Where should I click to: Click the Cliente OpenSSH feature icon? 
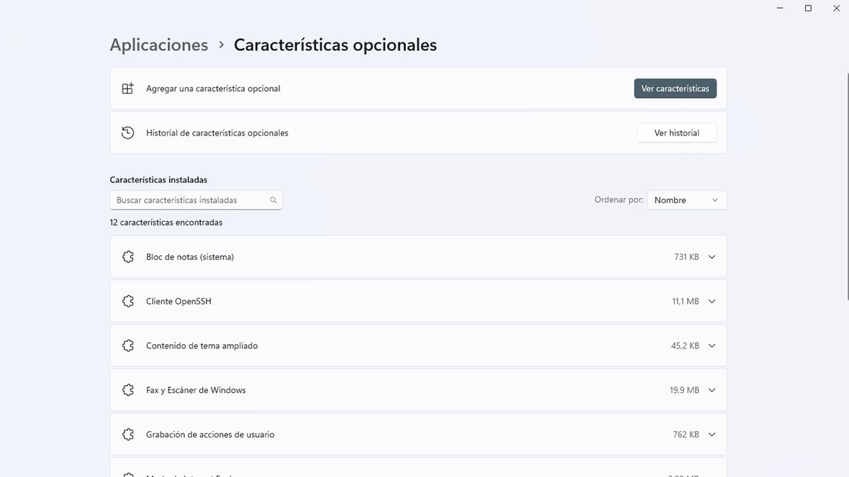point(128,302)
